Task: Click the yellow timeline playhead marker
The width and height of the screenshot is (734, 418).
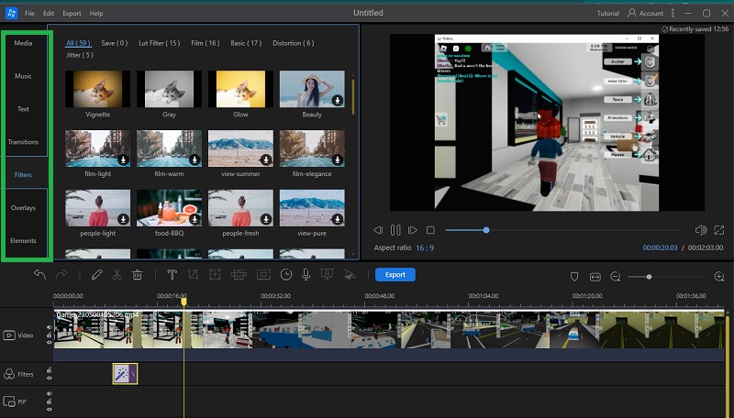Action: click(x=184, y=302)
